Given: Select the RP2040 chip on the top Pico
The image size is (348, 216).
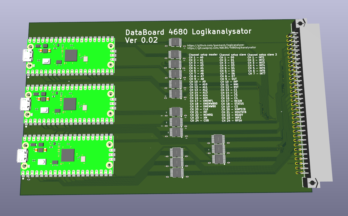Looking at the screenshot, I should tap(71, 55).
